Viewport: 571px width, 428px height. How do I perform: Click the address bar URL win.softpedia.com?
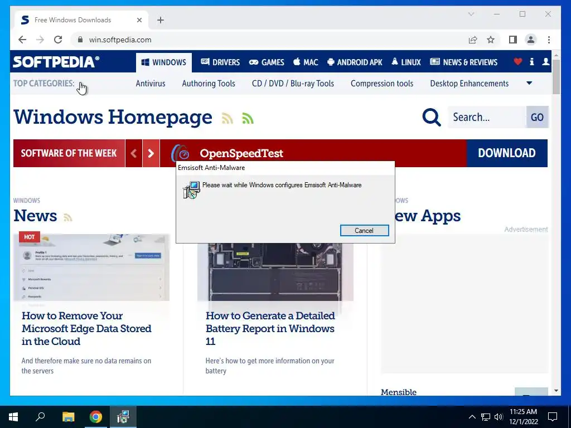click(x=120, y=40)
